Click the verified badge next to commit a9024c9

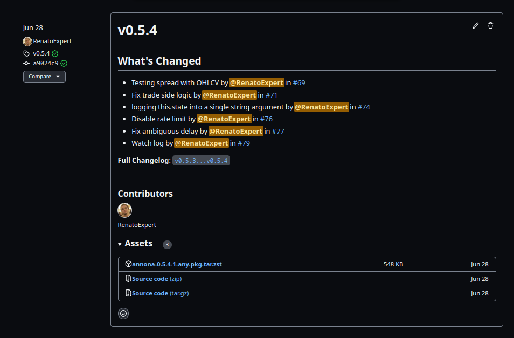[64, 63]
